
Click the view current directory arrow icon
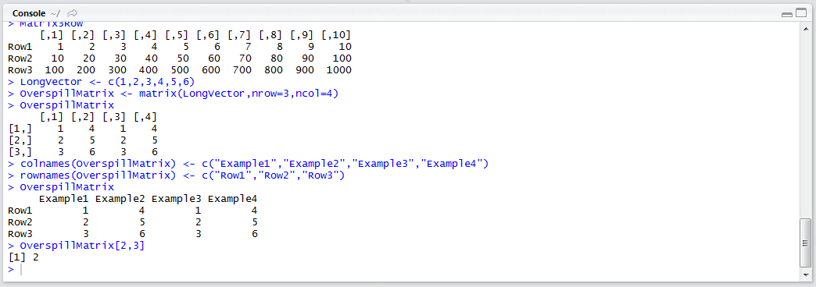point(73,13)
